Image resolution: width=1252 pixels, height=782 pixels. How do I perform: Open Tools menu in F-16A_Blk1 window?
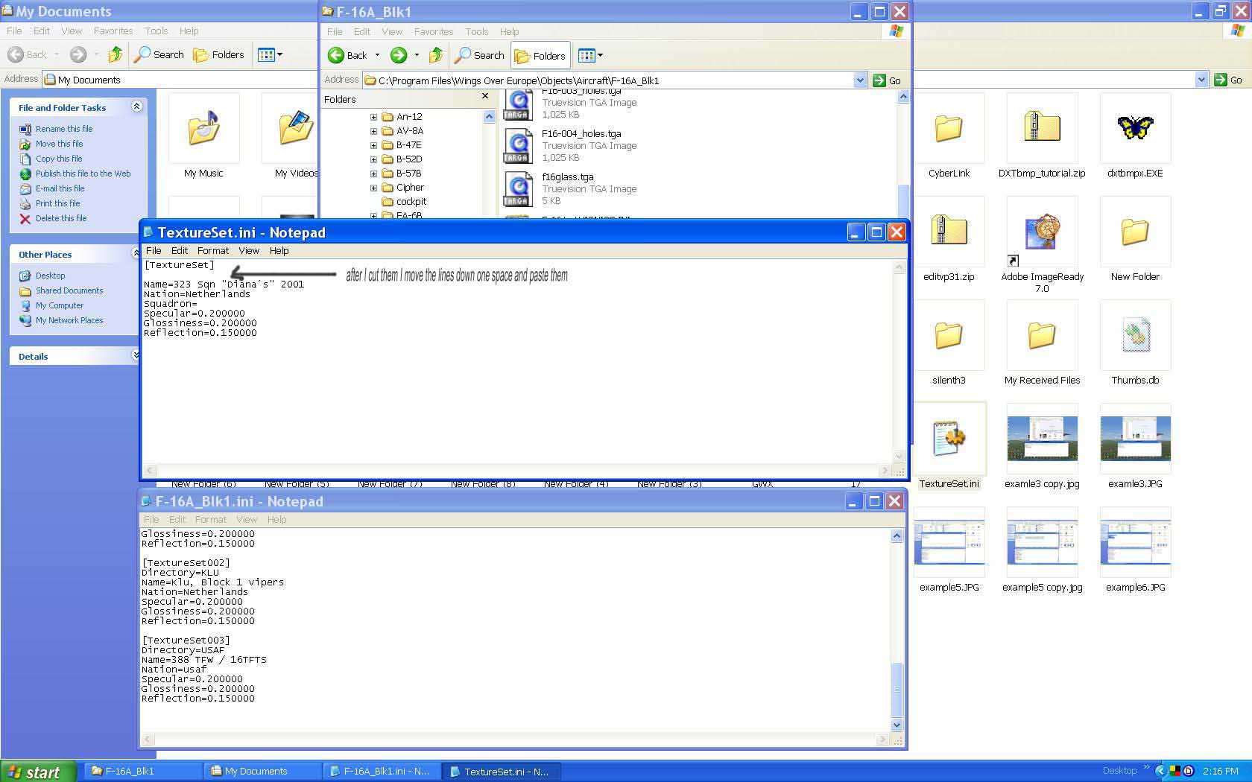click(477, 32)
